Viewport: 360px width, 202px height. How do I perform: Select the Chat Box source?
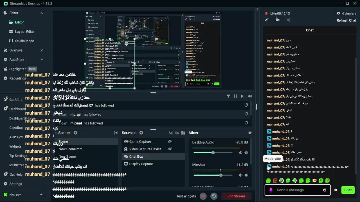coord(153,157)
